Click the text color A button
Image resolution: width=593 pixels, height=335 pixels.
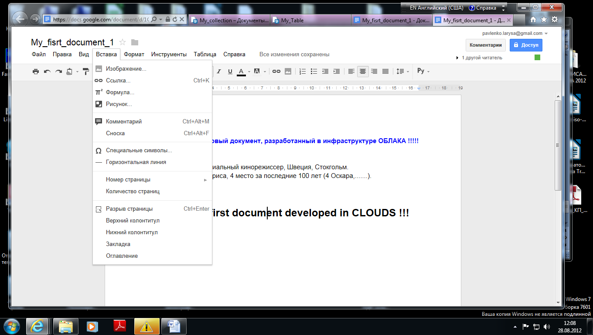[241, 71]
